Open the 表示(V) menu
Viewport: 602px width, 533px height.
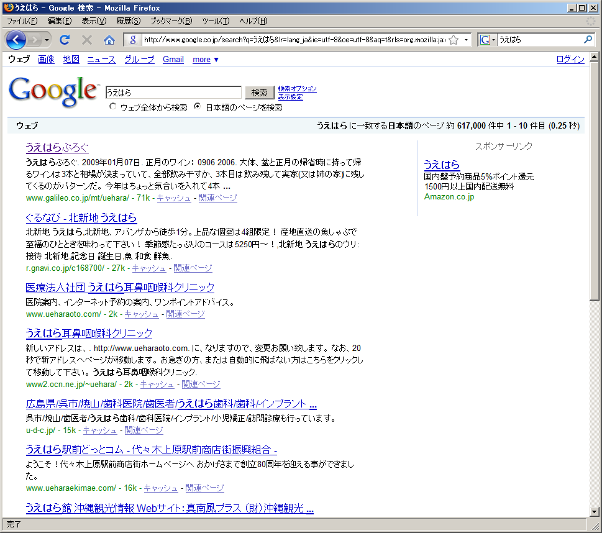click(94, 21)
